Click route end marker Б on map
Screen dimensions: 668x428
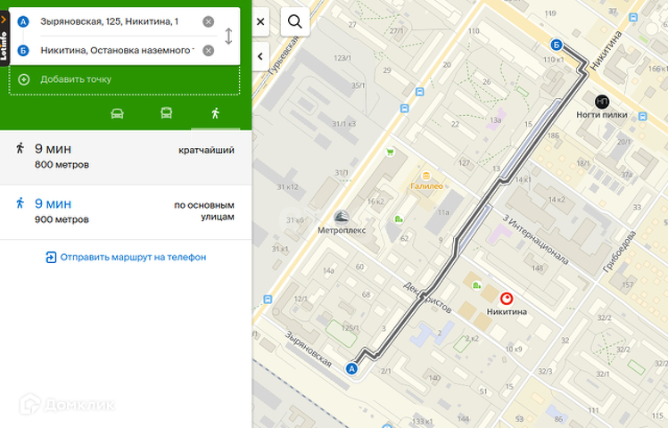pos(556,45)
